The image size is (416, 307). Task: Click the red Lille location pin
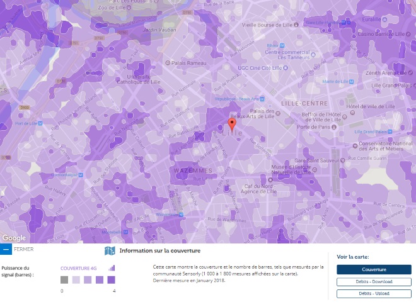(x=232, y=123)
